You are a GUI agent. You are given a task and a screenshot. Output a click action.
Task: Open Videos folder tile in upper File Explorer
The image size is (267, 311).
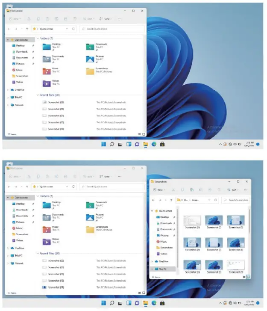(x=51, y=83)
